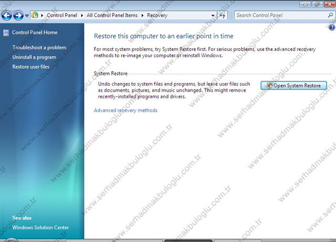Image resolution: width=336 pixels, height=242 pixels.
Task: Click the Control Panel Home icon
Action: coord(6,32)
